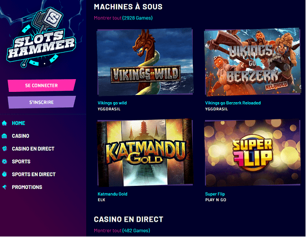Click the Katmandu Gold title link
Screen dimensions: 306x237
click(112, 194)
